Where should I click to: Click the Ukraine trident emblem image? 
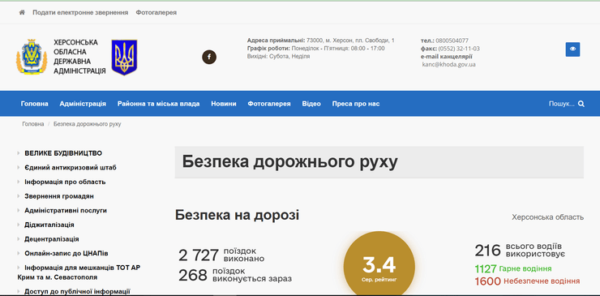(x=124, y=57)
